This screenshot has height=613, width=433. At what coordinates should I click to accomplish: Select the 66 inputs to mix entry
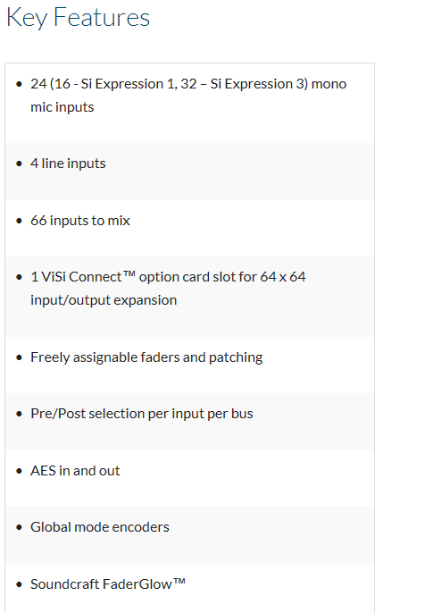(x=80, y=221)
